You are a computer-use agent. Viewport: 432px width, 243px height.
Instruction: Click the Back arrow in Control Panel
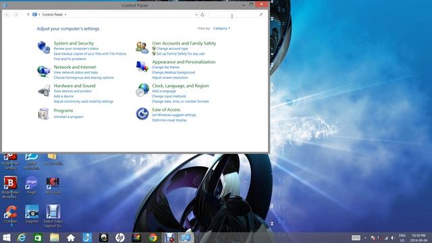click(7, 15)
